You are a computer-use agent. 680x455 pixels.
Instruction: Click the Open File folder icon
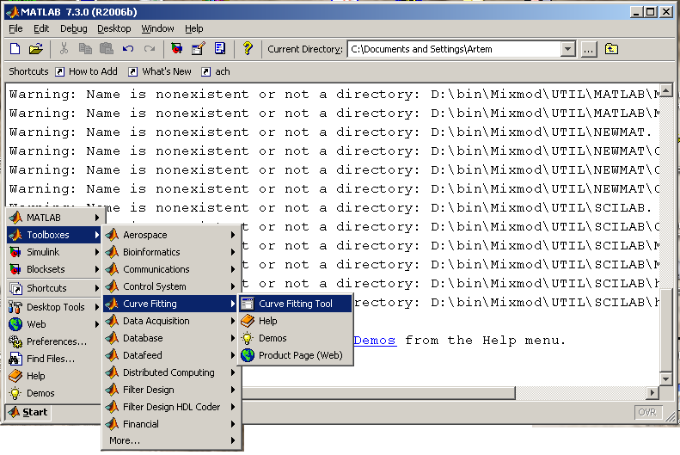[36, 49]
